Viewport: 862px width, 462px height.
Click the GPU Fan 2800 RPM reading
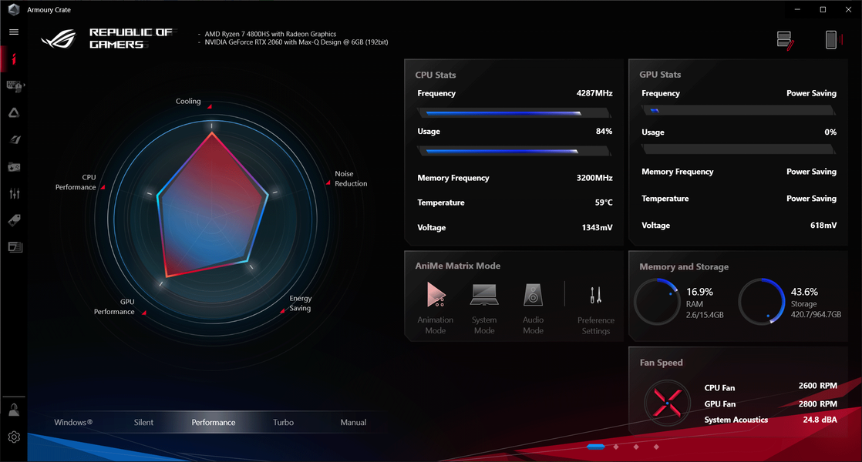pos(817,403)
